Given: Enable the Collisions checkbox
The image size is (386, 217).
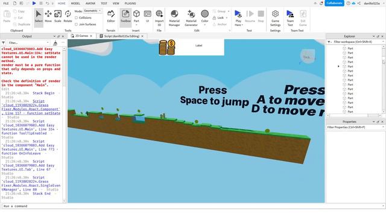Looking at the screenshot, I should pos(76,17).
